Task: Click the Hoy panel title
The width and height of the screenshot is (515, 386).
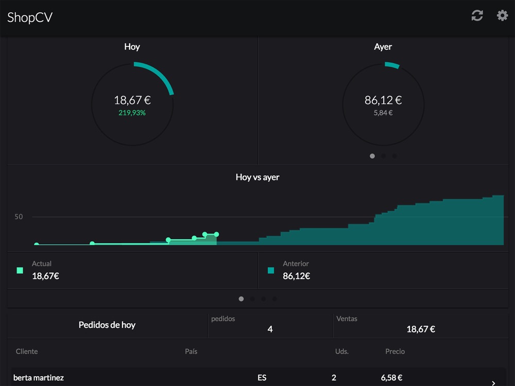Action: coord(132,47)
